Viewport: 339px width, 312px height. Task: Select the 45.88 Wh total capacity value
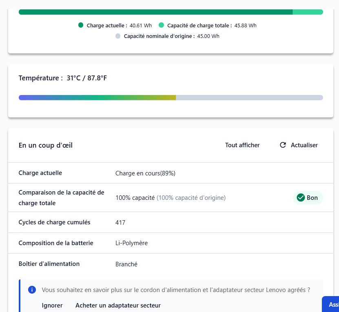(x=245, y=25)
